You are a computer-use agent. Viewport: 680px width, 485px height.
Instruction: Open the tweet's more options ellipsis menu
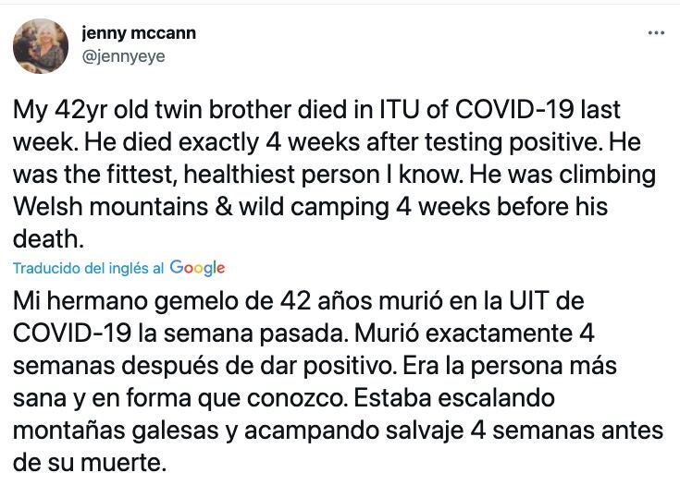point(656,33)
